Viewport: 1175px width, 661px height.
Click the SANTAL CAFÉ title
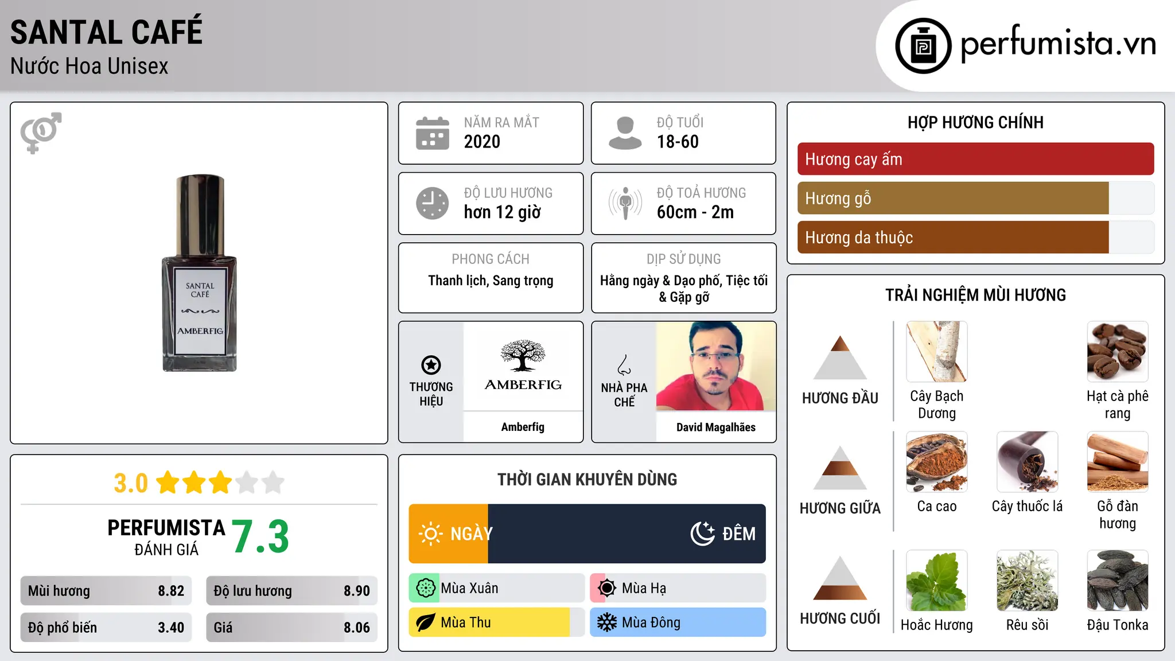click(106, 31)
